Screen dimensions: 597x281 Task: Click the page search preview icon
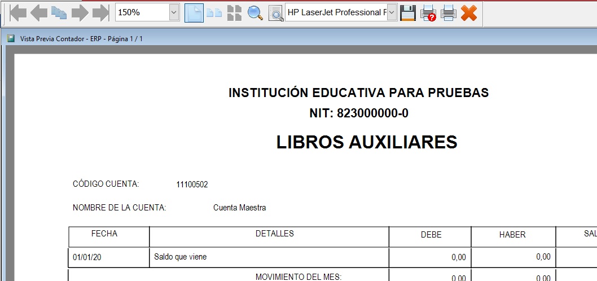[x=275, y=12]
